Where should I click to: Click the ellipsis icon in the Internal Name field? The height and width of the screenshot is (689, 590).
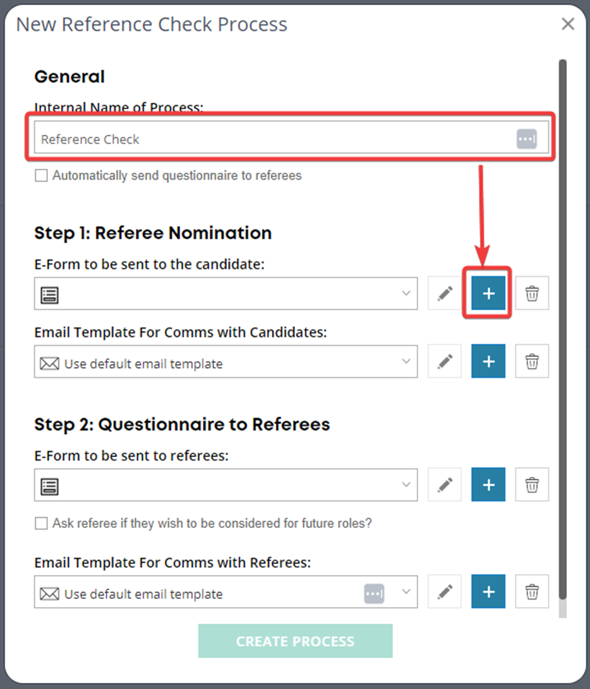[x=527, y=139]
